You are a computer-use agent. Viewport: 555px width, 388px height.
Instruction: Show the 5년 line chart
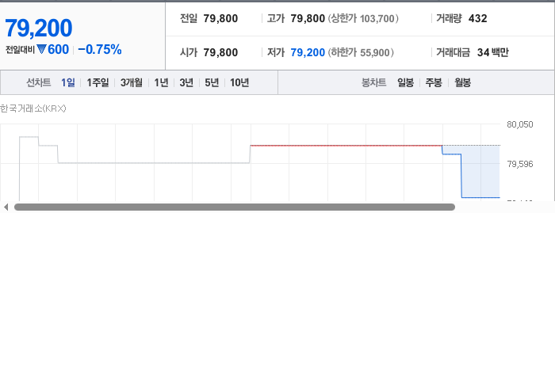(212, 82)
